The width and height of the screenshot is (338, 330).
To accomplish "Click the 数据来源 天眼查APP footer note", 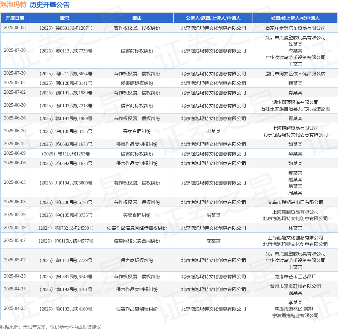I will pos(51,327).
